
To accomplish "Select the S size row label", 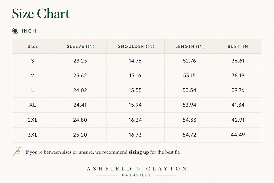I will point(32,61).
